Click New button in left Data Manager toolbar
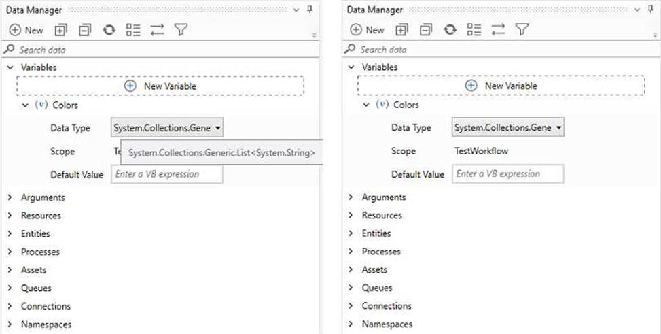Viewport: 661px width, 334px height. [26, 30]
